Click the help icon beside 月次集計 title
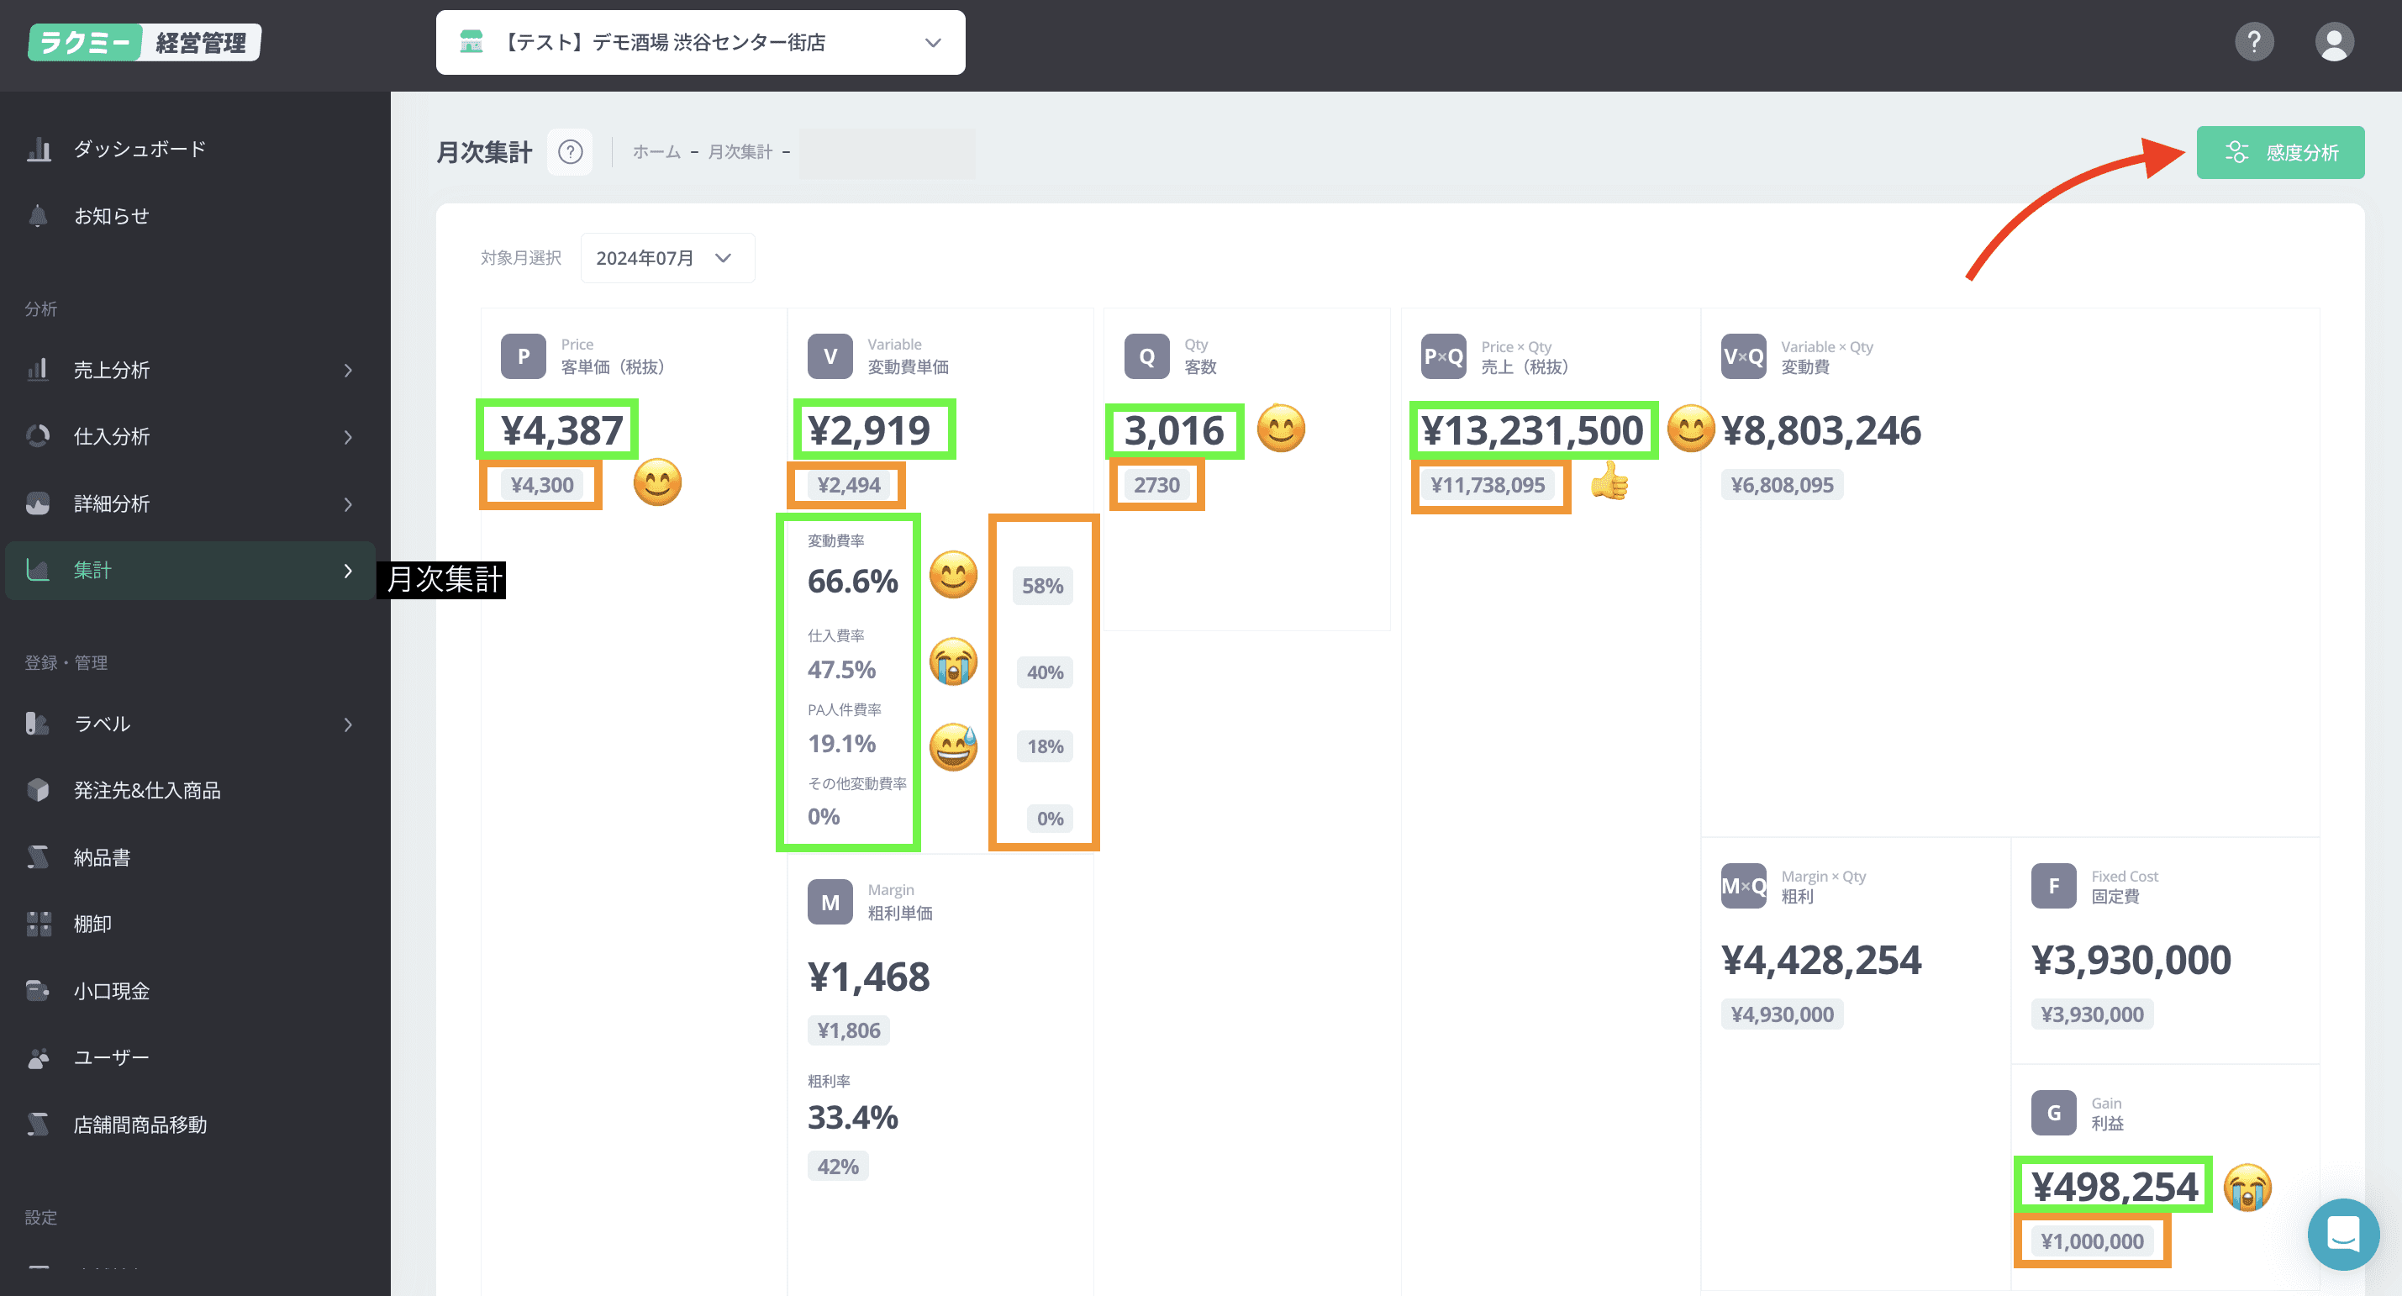The width and height of the screenshot is (2402, 1296). pos(570,152)
